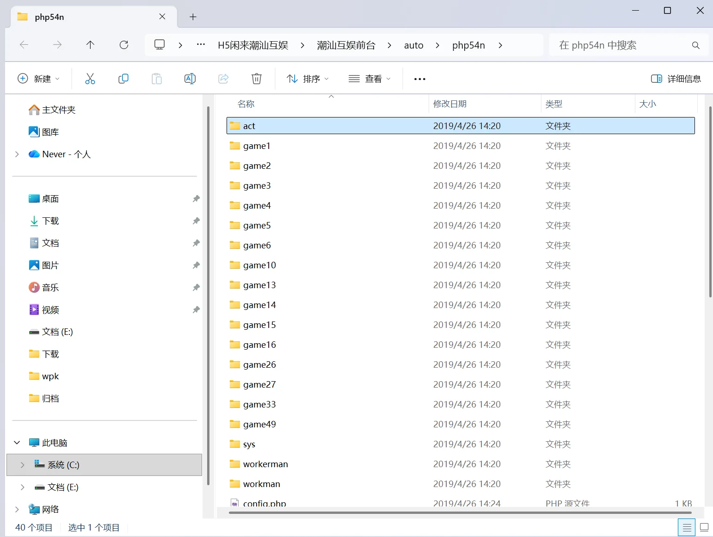The width and height of the screenshot is (713, 537).
Task: Click the Copy icon in toolbar
Action: pyautogui.click(x=123, y=79)
